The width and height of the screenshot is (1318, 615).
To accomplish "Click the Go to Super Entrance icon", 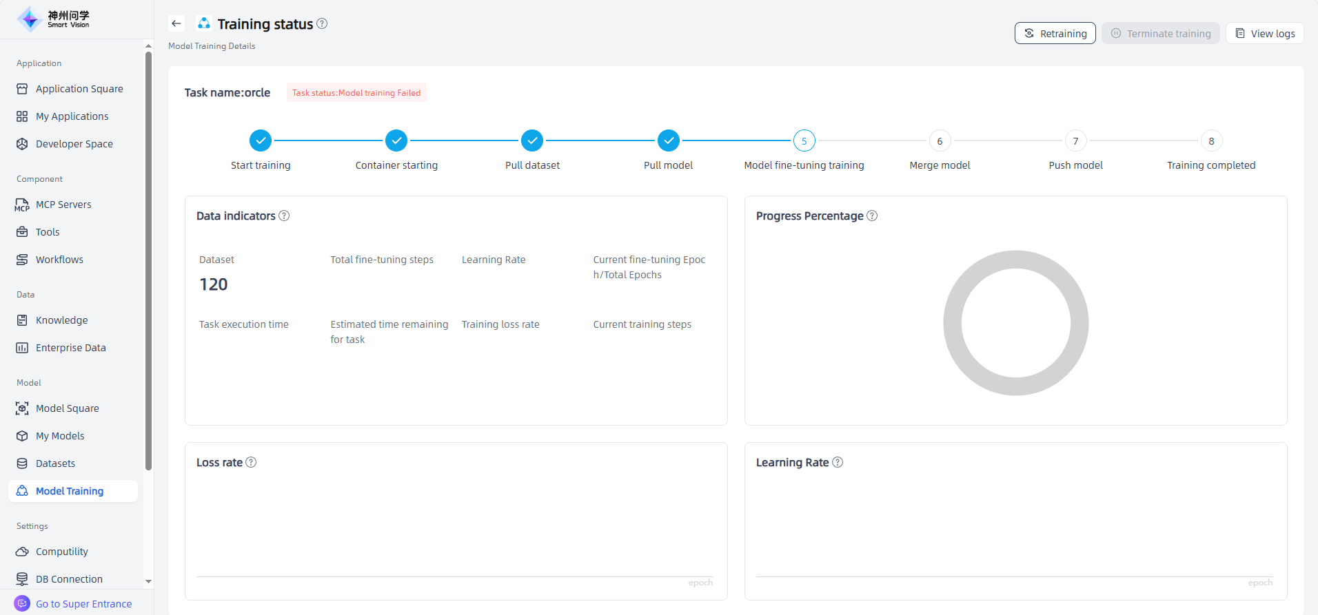I will click(x=22, y=603).
